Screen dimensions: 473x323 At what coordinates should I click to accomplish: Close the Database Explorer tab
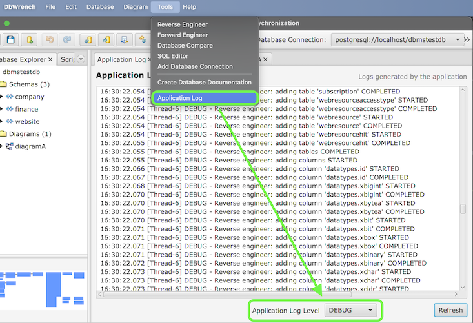(x=50, y=59)
